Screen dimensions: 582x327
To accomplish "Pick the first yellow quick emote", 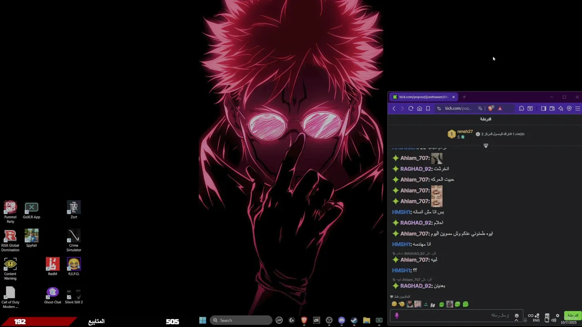I will pyautogui.click(x=394, y=304).
